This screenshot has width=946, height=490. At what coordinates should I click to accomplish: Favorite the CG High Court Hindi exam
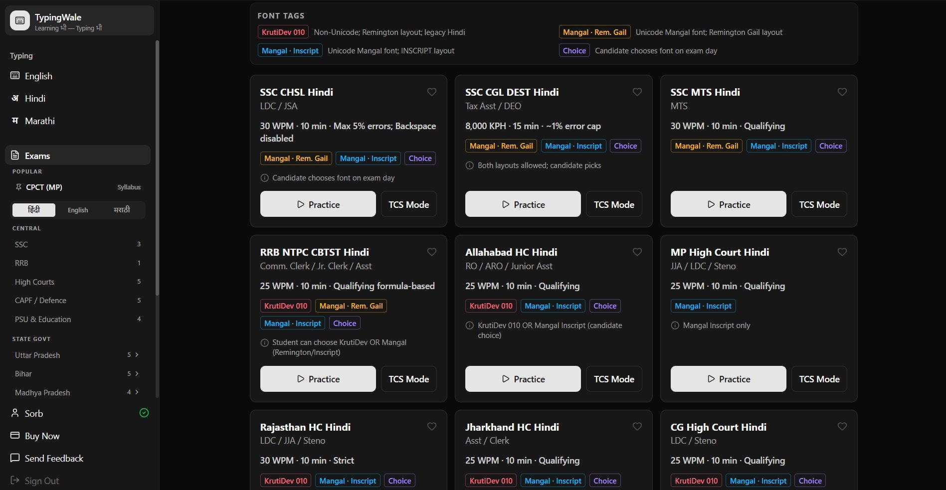[x=842, y=426]
